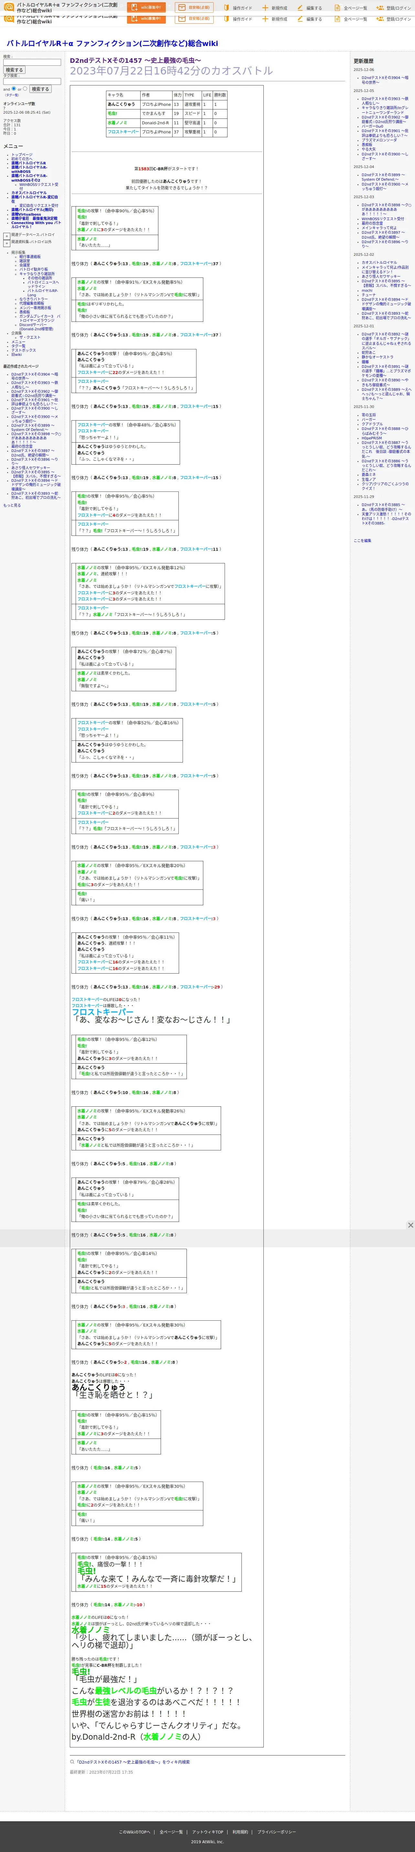415x1852 pixels.
Task: Open Connecting With you バトルロイヤル！ link
Action: click(x=36, y=224)
